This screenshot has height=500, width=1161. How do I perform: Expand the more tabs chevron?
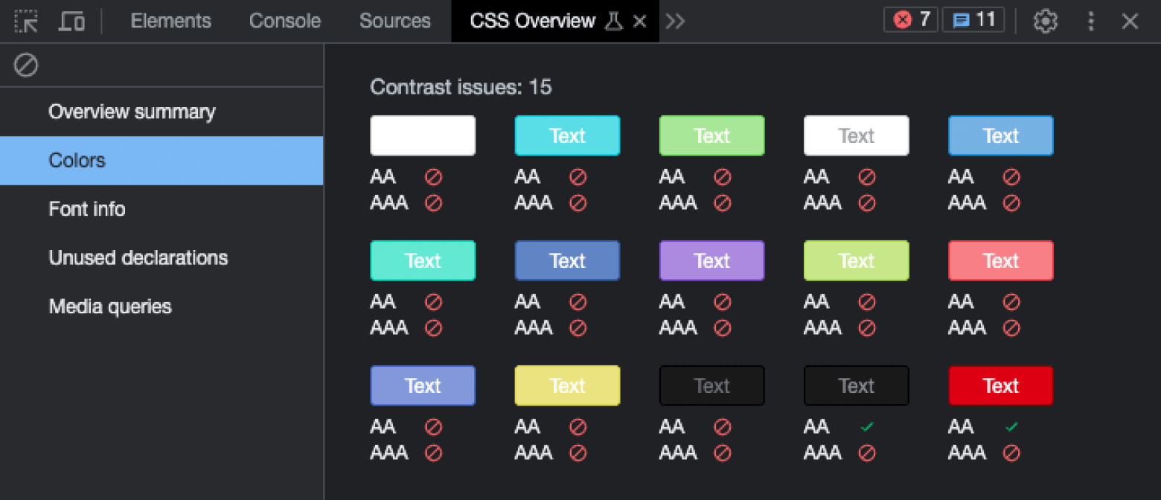[675, 22]
